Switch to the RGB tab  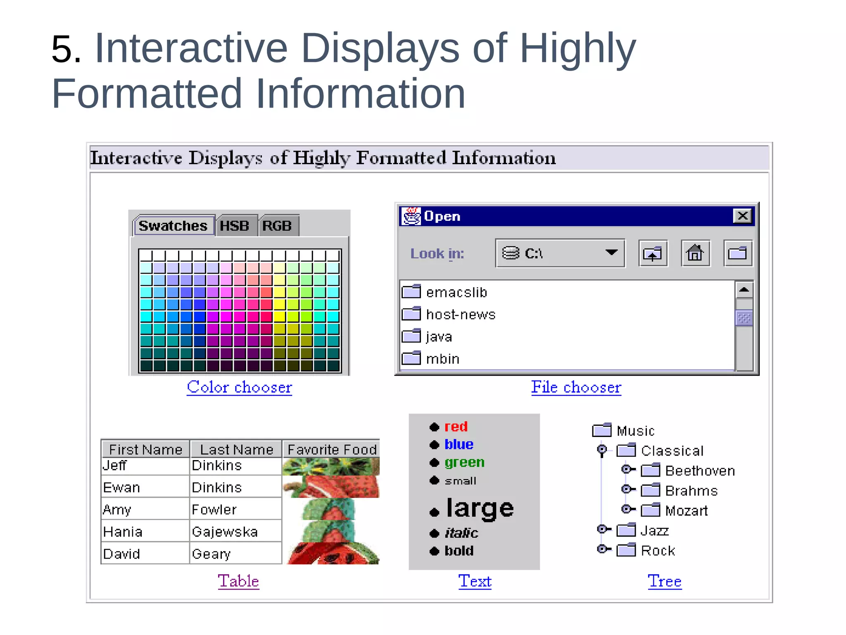277,226
